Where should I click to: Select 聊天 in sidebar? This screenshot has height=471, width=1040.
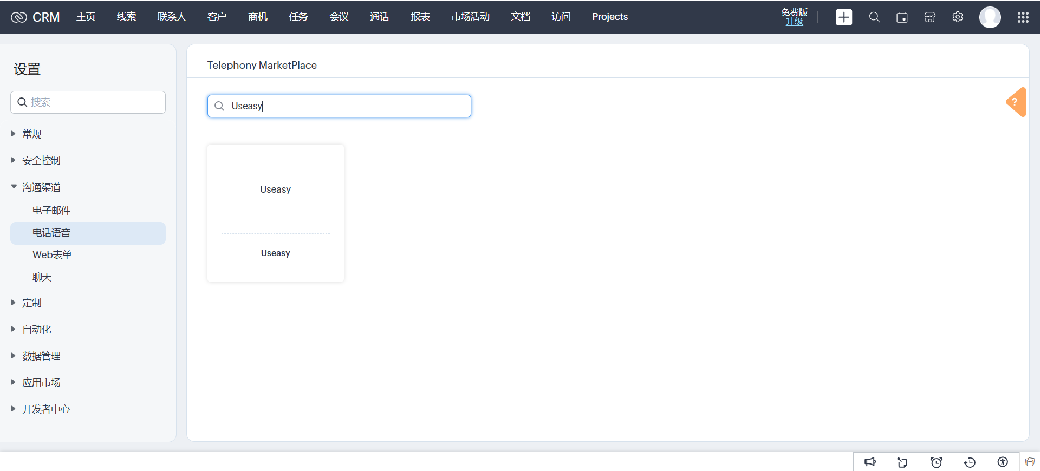42,277
